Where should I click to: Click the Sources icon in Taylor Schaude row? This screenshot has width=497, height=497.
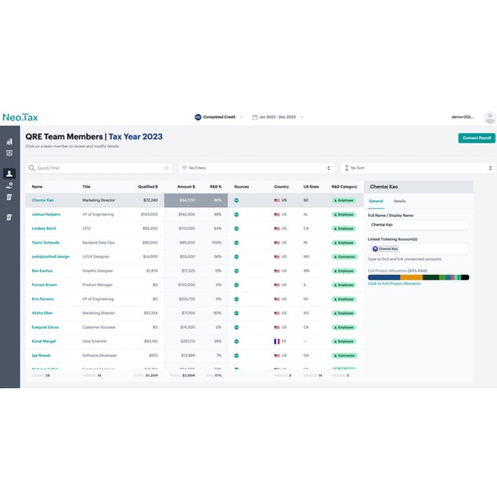pyautogui.click(x=236, y=243)
